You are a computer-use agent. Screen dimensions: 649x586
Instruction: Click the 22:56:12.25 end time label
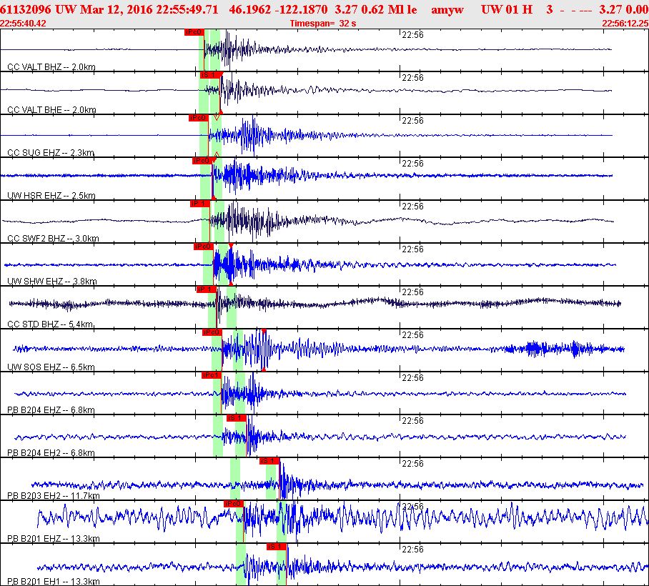[x=625, y=23]
